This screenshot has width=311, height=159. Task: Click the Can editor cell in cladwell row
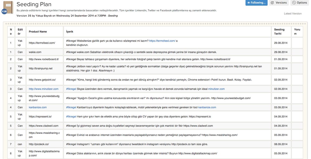point(20,126)
